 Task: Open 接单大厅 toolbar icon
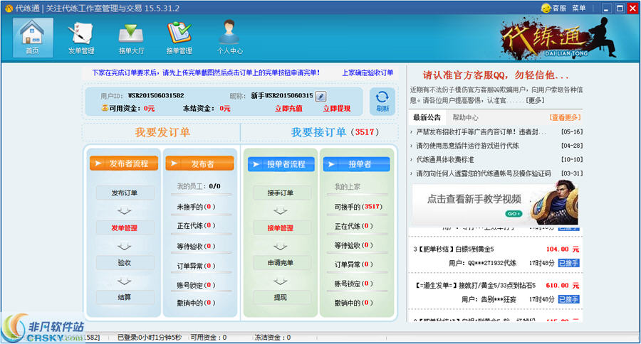131,38
